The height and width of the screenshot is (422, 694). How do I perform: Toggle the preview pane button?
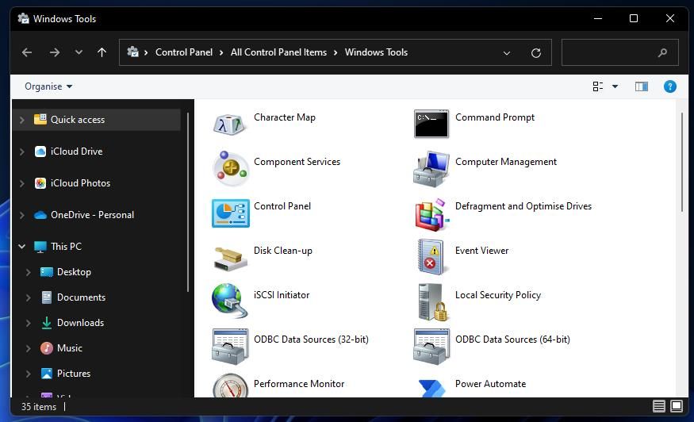(x=642, y=86)
